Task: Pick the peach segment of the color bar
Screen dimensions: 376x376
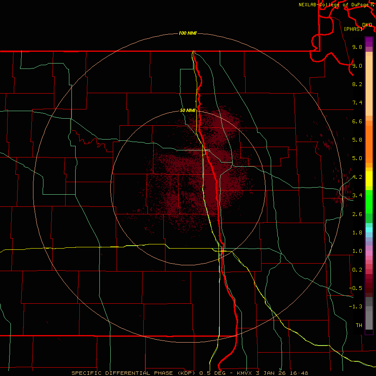Action: click(x=369, y=86)
